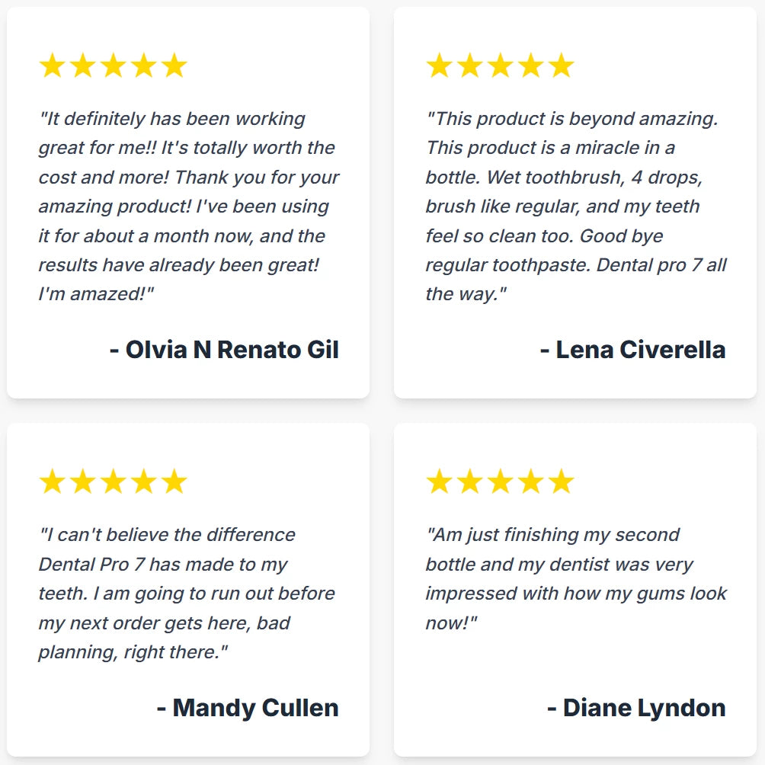Click the third star in Mandy Cullen's review
This screenshot has height=765, width=765.
[x=113, y=482]
